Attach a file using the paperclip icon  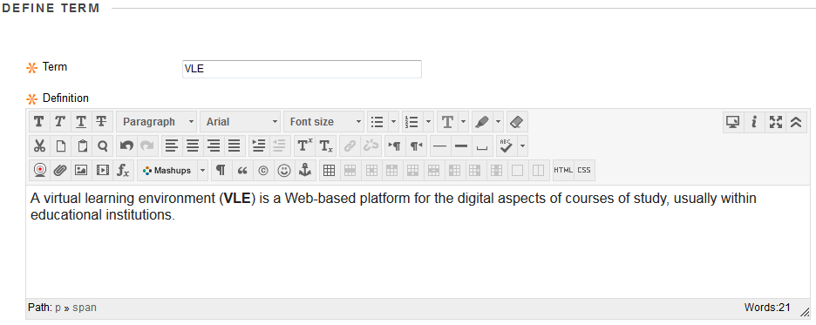pyautogui.click(x=60, y=171)
